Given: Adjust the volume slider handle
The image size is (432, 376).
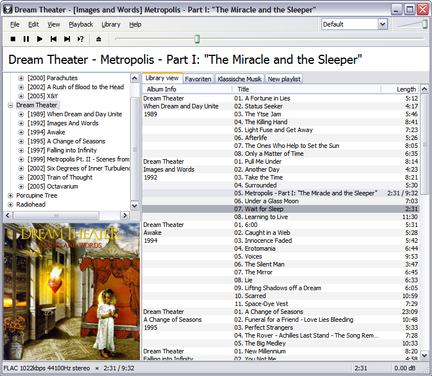Looking at the screenshot, I should click(x=425, y=24).
